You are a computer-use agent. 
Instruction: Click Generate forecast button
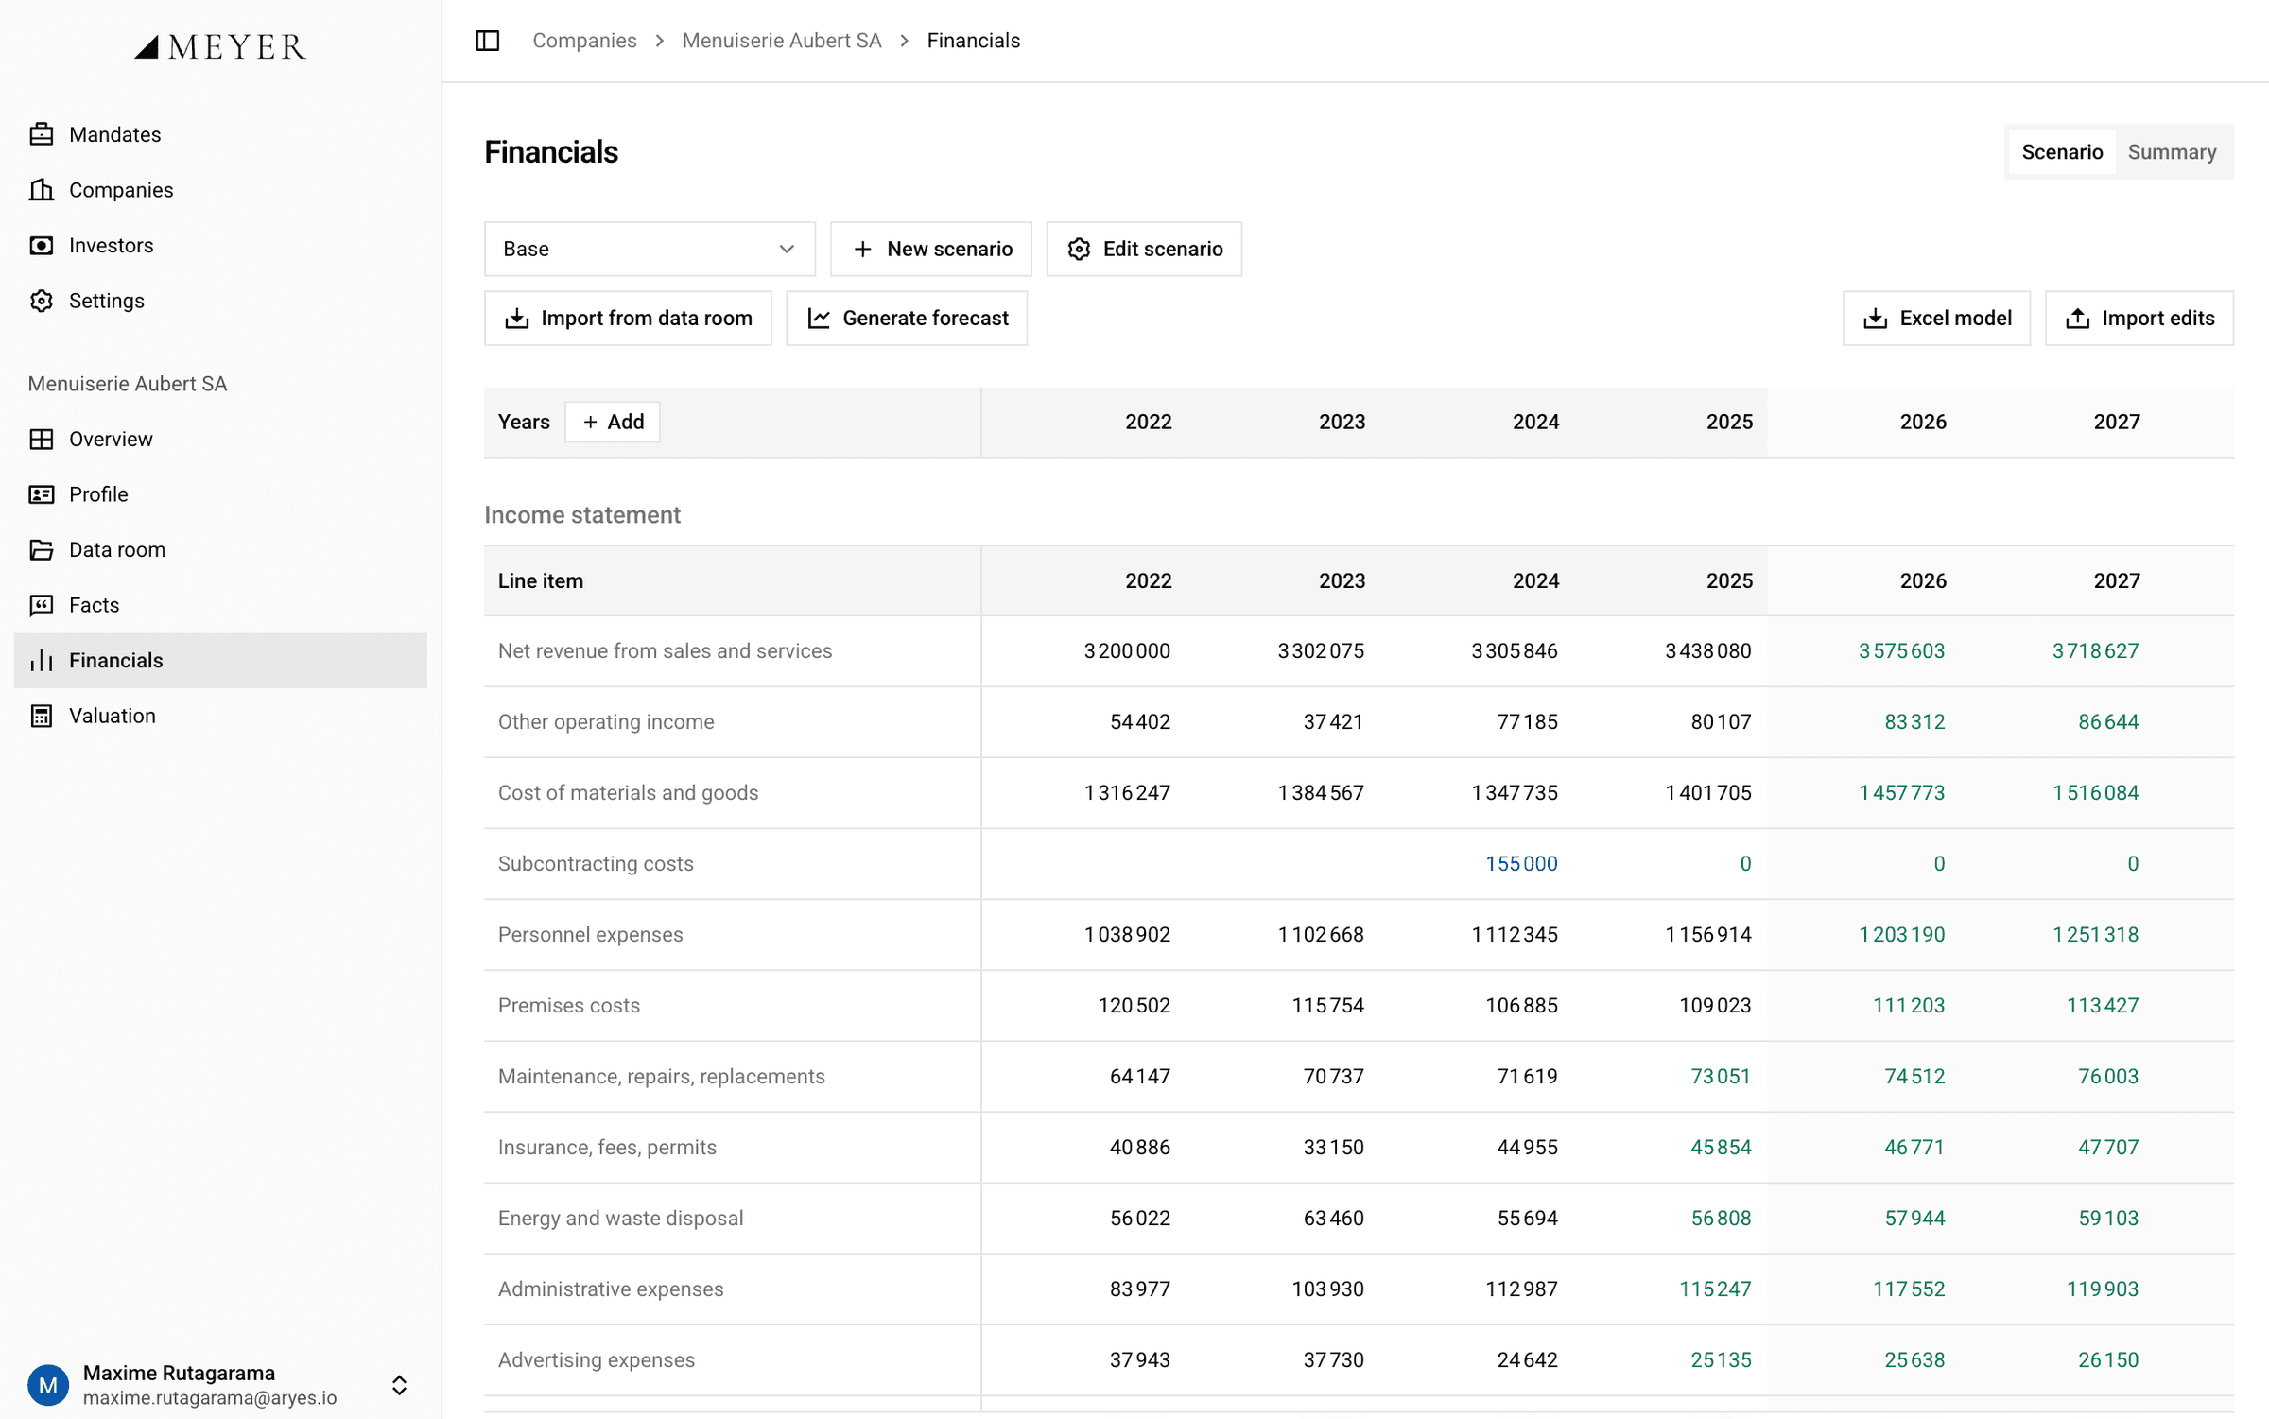(x=907, y=319)
